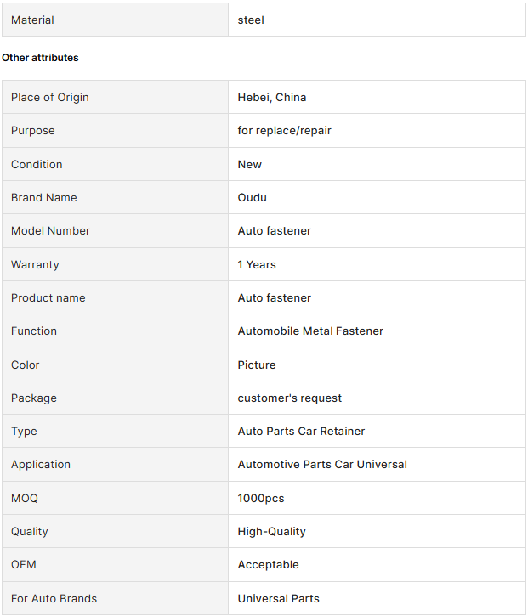The image size is (528, 616).
Task: Click the 'Other attributes' heading
Action: (40, 58)
